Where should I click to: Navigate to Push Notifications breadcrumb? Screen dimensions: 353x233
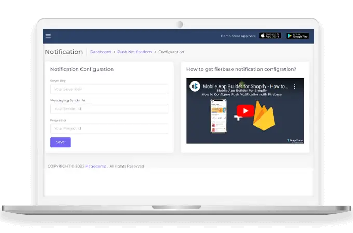(x=134, y=52)
